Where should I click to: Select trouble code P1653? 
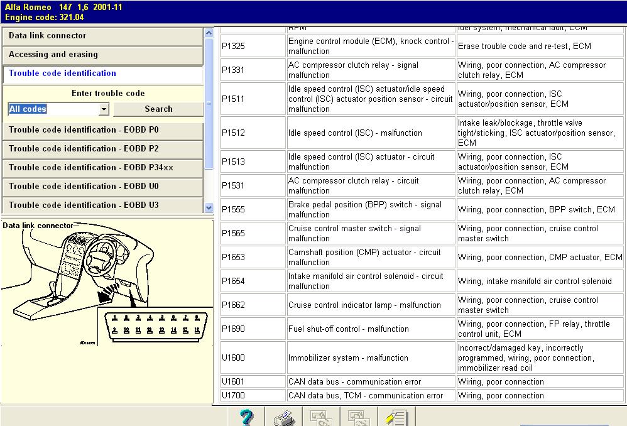pos(253,257)
